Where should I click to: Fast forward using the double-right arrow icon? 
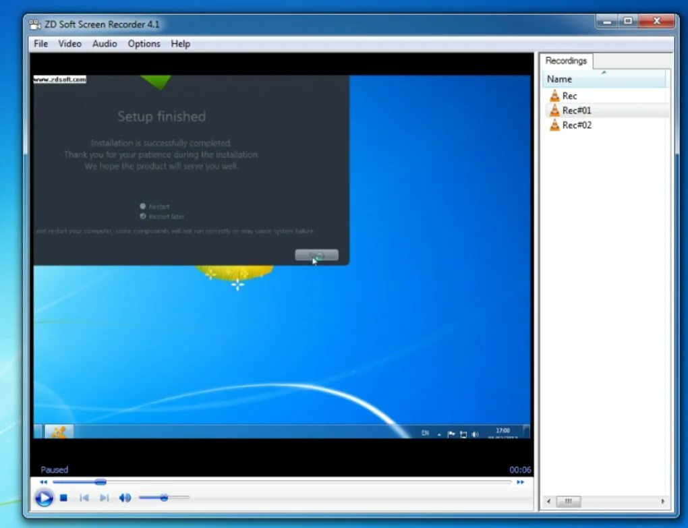pyautogui.click(x=521, y=482)
